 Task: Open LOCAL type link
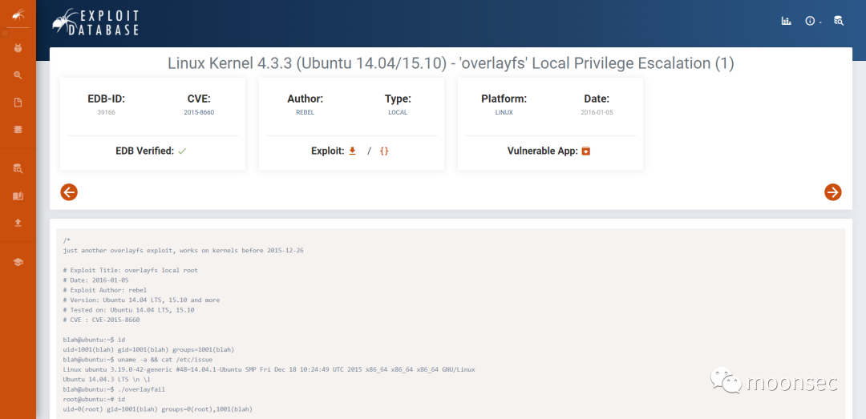[398, 112]
